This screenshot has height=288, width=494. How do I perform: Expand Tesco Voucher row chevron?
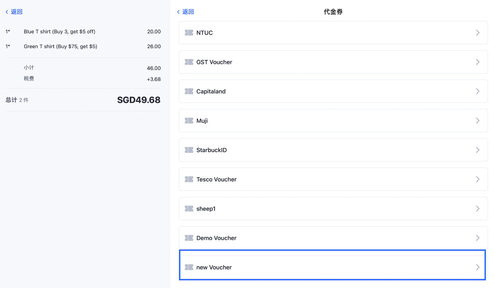click(478, 179)
